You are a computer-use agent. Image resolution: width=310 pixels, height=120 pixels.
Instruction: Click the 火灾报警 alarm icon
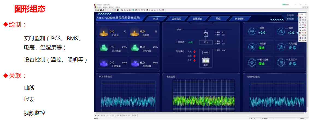tap(281, 47)
